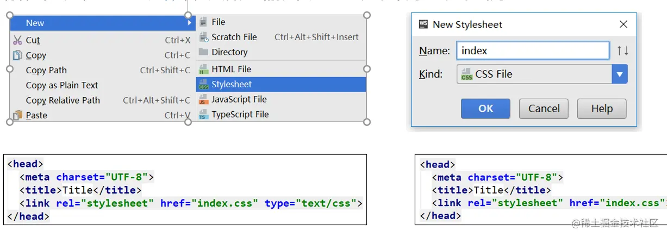This screenshot has height=237, width=667.
Task: Click WebStorm icon in New Stylesheet title
Action: pyautogui.click(x=423, y=24)
